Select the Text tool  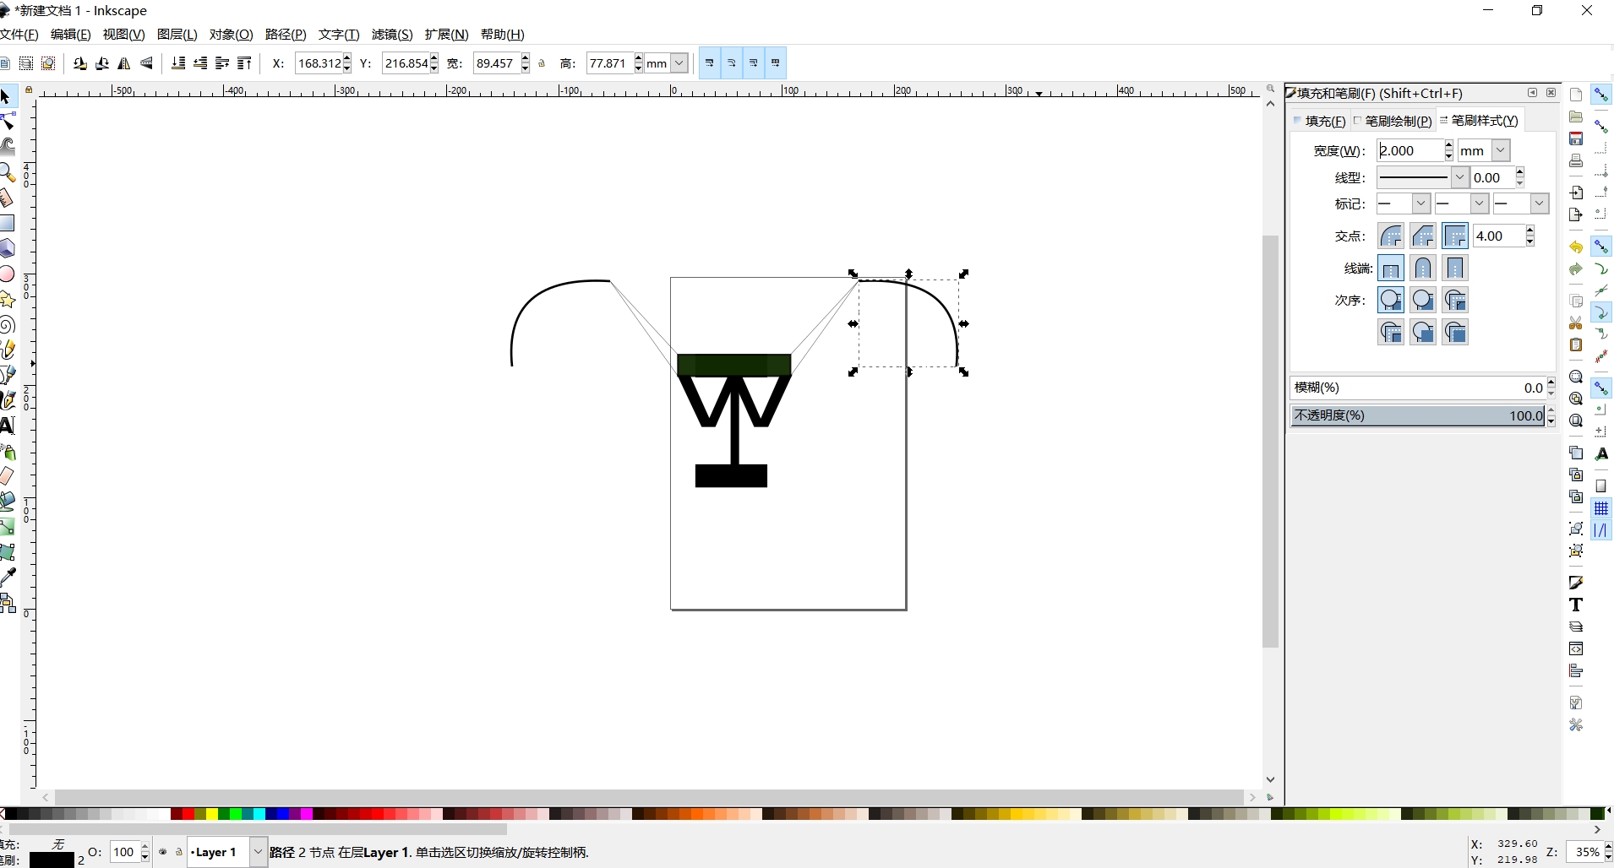(7, 426)
